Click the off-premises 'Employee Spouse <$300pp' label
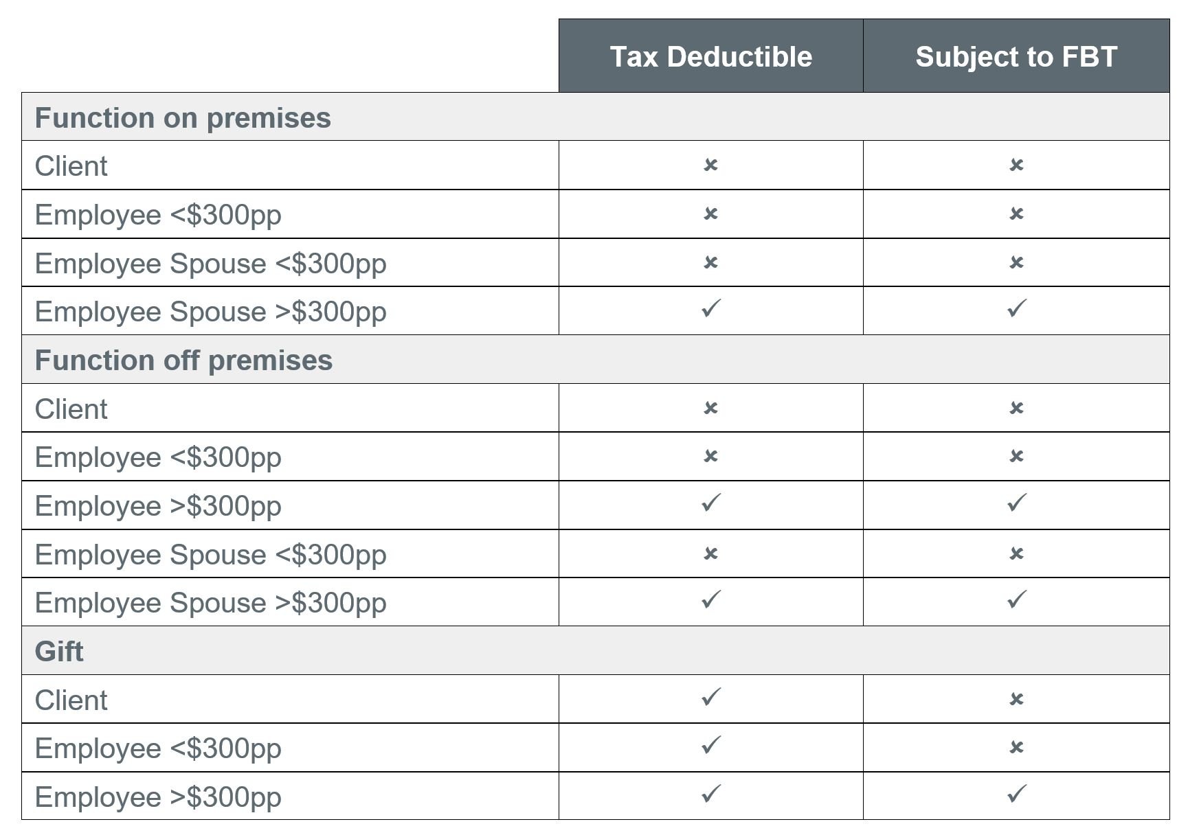 [210, 555]
